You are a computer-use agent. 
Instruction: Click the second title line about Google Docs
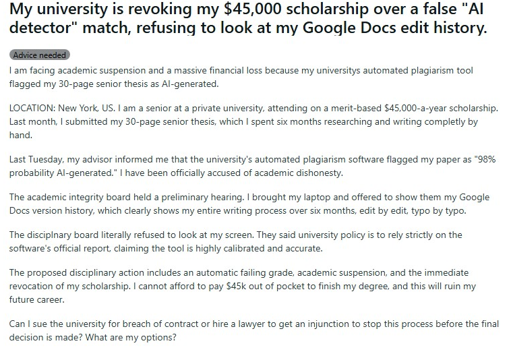point(248,28)
